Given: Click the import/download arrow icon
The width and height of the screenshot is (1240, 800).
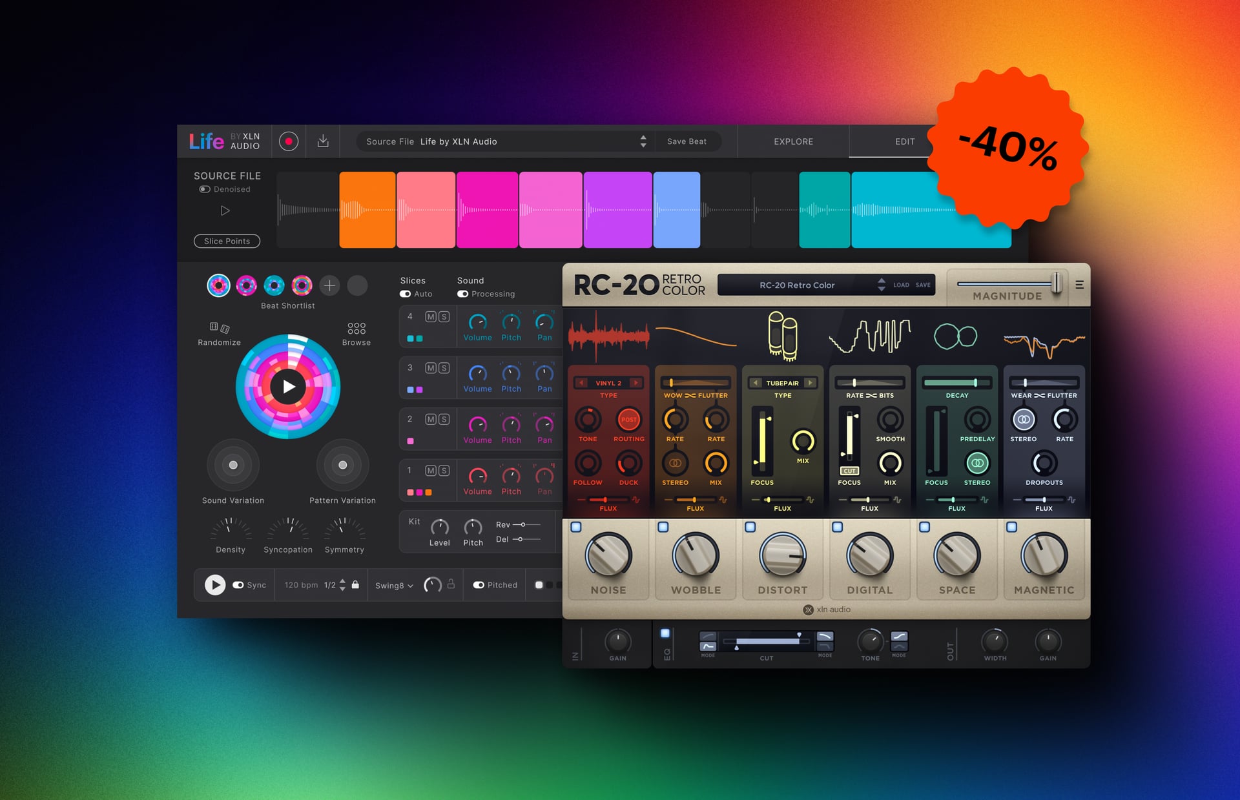Looking at the screenshot, I should pos(323,141).
